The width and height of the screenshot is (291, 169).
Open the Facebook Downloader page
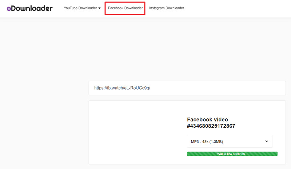[x=125, y=8]
